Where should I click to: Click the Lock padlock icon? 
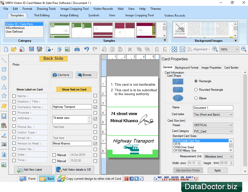(157, 50)
